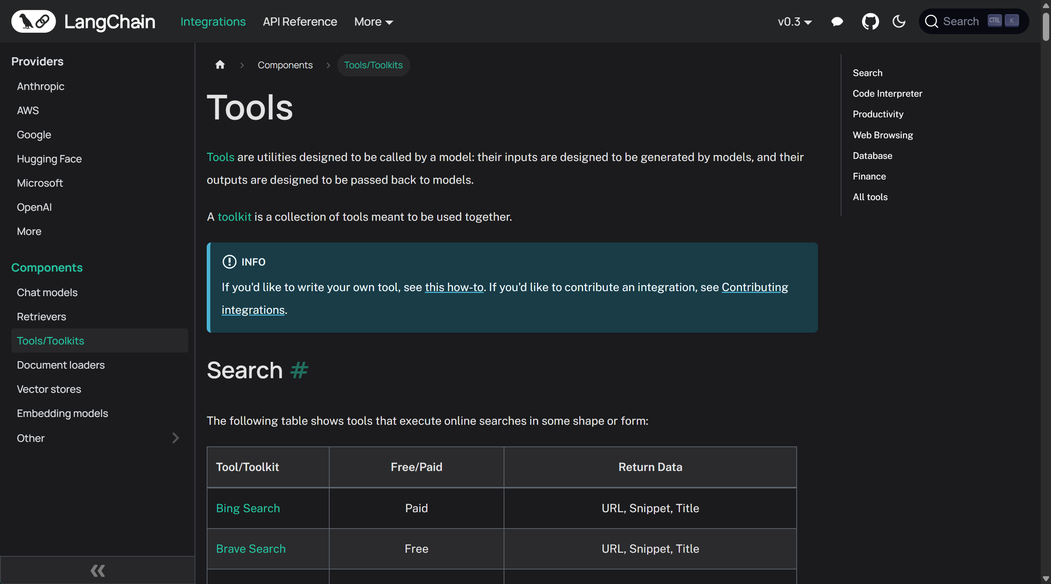1051x584 pixels.
Task: Open Brave Search tool link
Action: [251, 548]
